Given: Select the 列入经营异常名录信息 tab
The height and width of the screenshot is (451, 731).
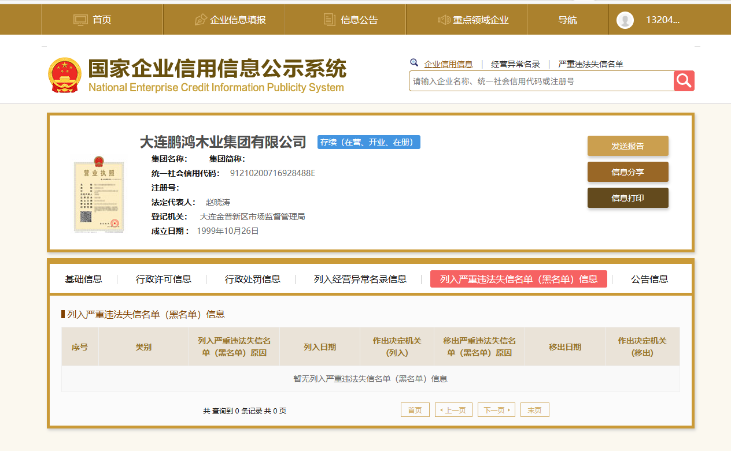Looking at the screenshot, I should [x=360, y=279].
